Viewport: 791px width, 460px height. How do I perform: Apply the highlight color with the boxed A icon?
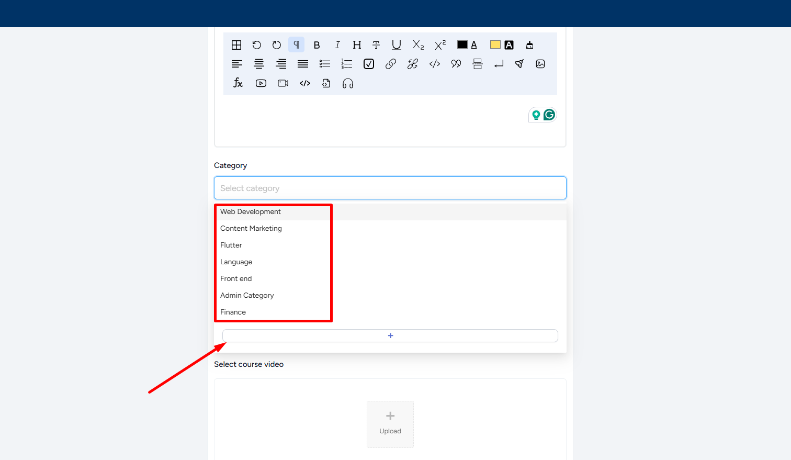tap(509, 45)
